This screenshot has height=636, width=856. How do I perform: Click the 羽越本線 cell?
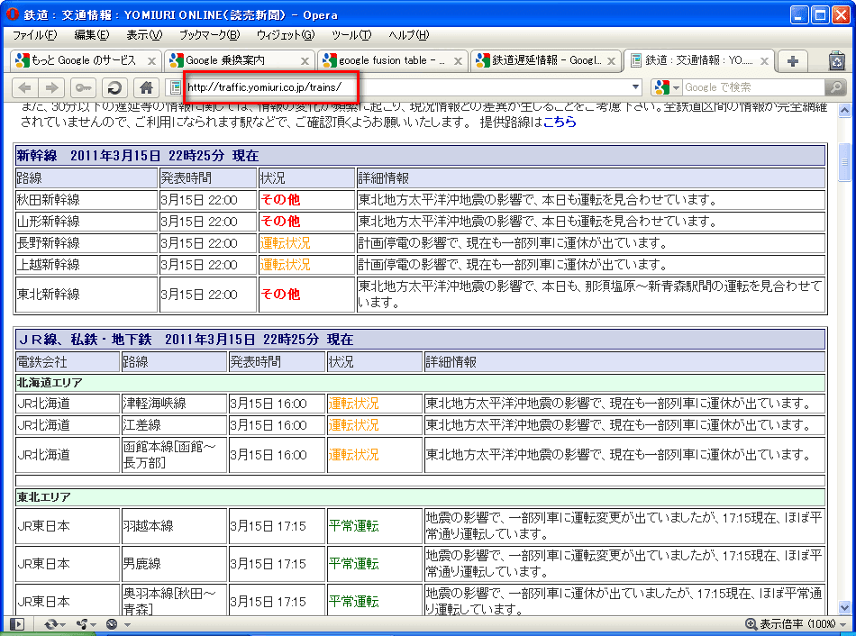tap(174, 526)
